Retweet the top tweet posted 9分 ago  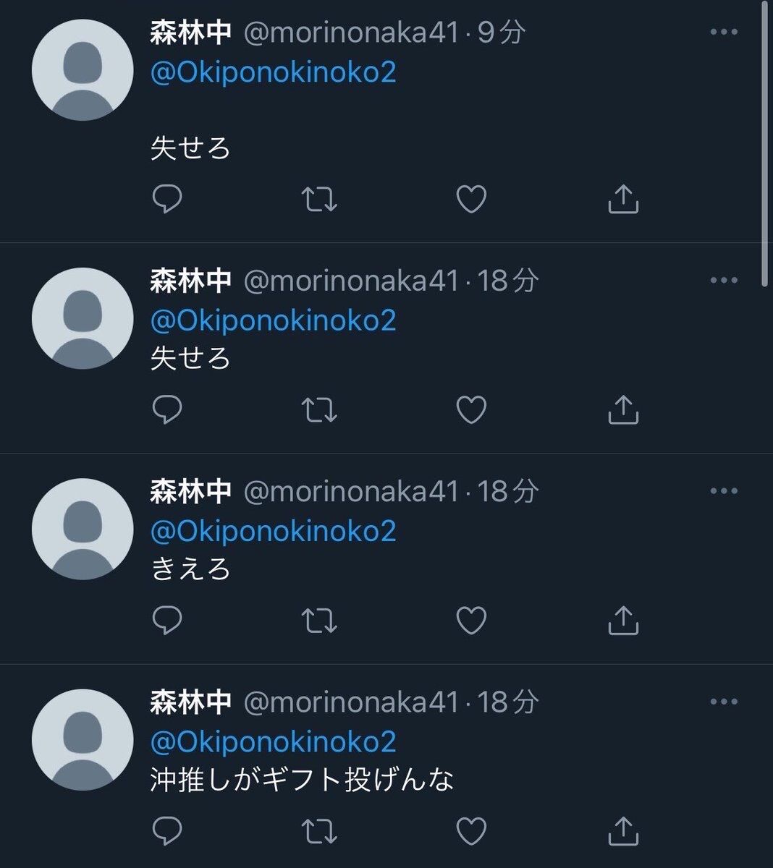pos(319,199)
